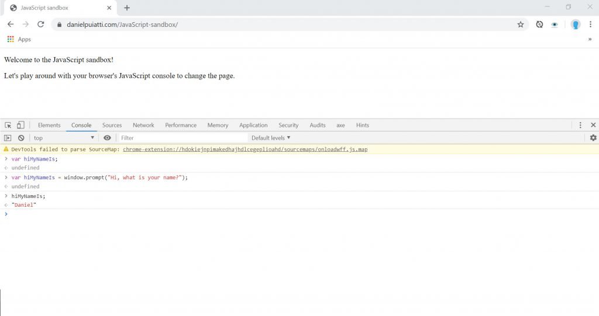Image resolution: width=599 pixels, height=316 pixels.
Task: Click the window.prompt console command line
Action: pyautogui.click(x=99, y=178)
